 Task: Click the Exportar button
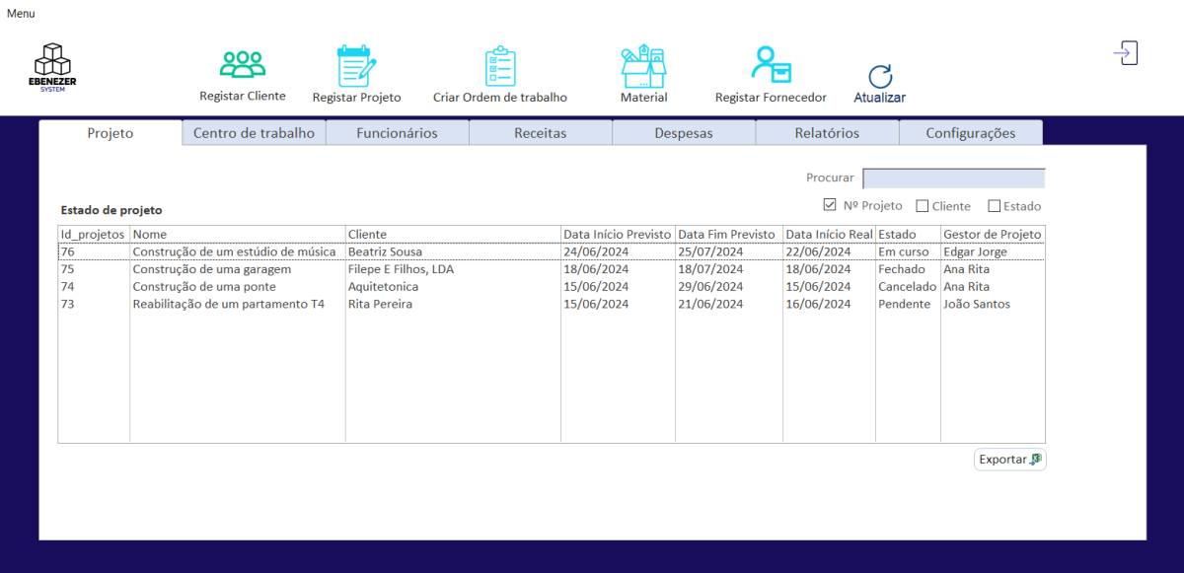pos(1009,460)
